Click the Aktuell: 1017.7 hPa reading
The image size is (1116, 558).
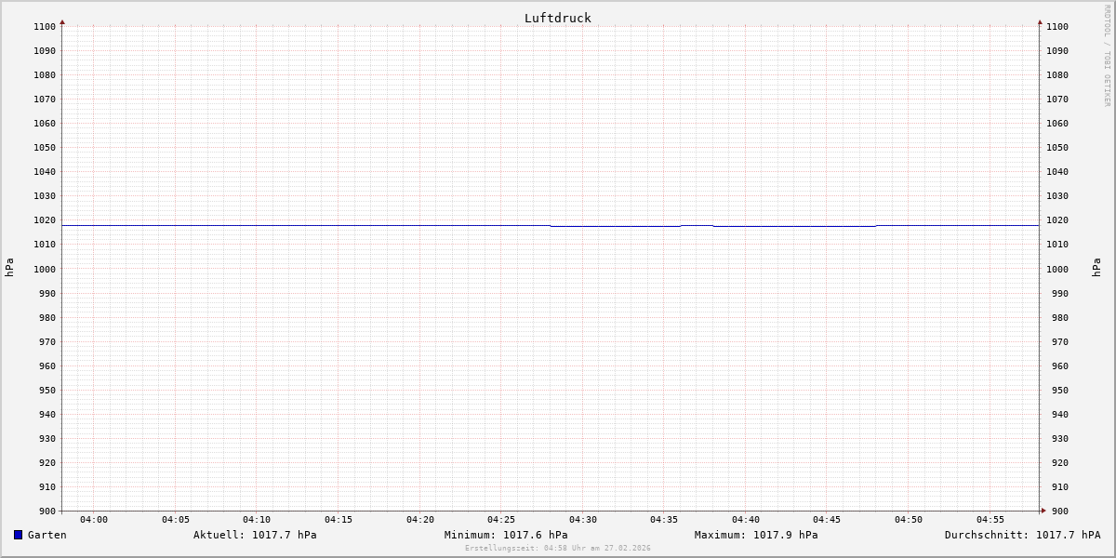[x=255, y=535]
